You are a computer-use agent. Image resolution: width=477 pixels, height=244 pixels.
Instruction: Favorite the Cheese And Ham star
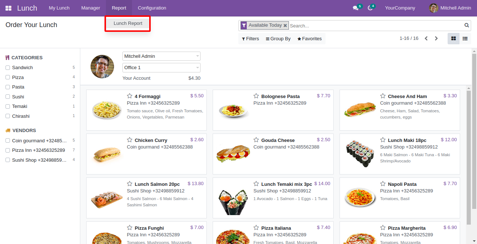383,96
